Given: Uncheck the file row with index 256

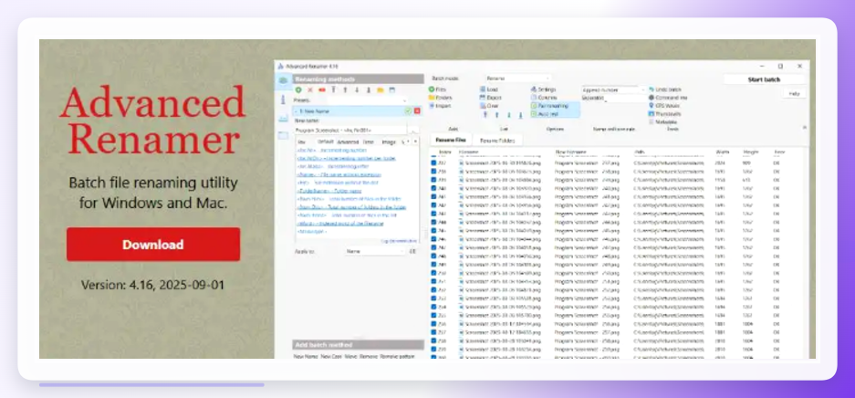Looking at the screenshot, I should [x=434, y=324].
